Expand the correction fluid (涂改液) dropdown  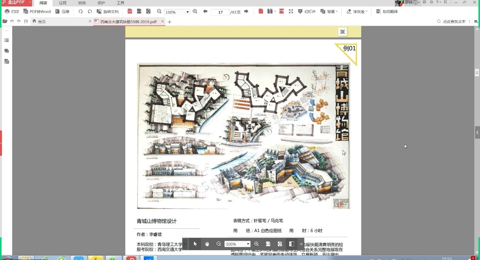[357, 12]
